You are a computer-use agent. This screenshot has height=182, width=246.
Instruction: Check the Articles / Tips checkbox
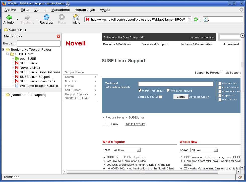tap(220, 84)
